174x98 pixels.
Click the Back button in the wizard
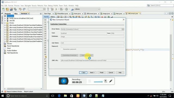pos(83,73)
